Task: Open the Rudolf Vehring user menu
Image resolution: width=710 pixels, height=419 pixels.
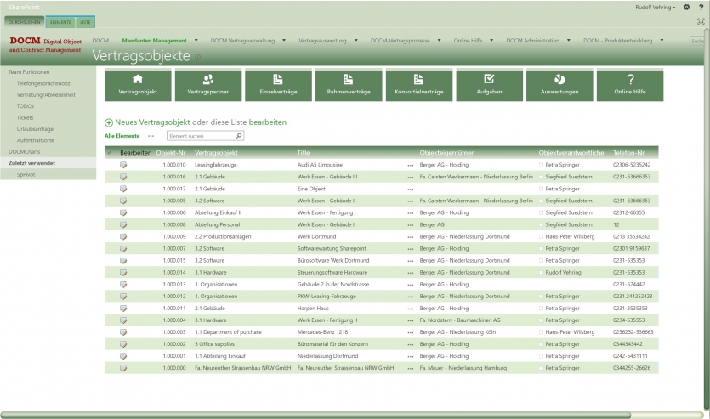Action: click(x=655, y=8)
